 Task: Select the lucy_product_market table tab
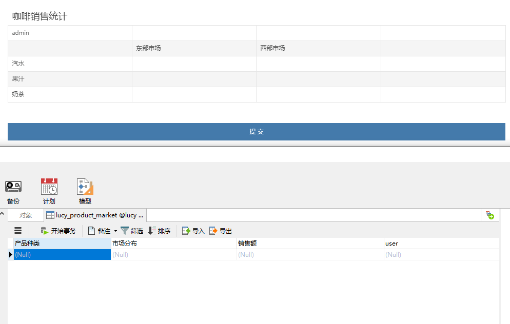tap(95, 215)
